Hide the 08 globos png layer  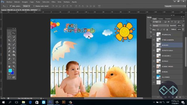[154, 34]
